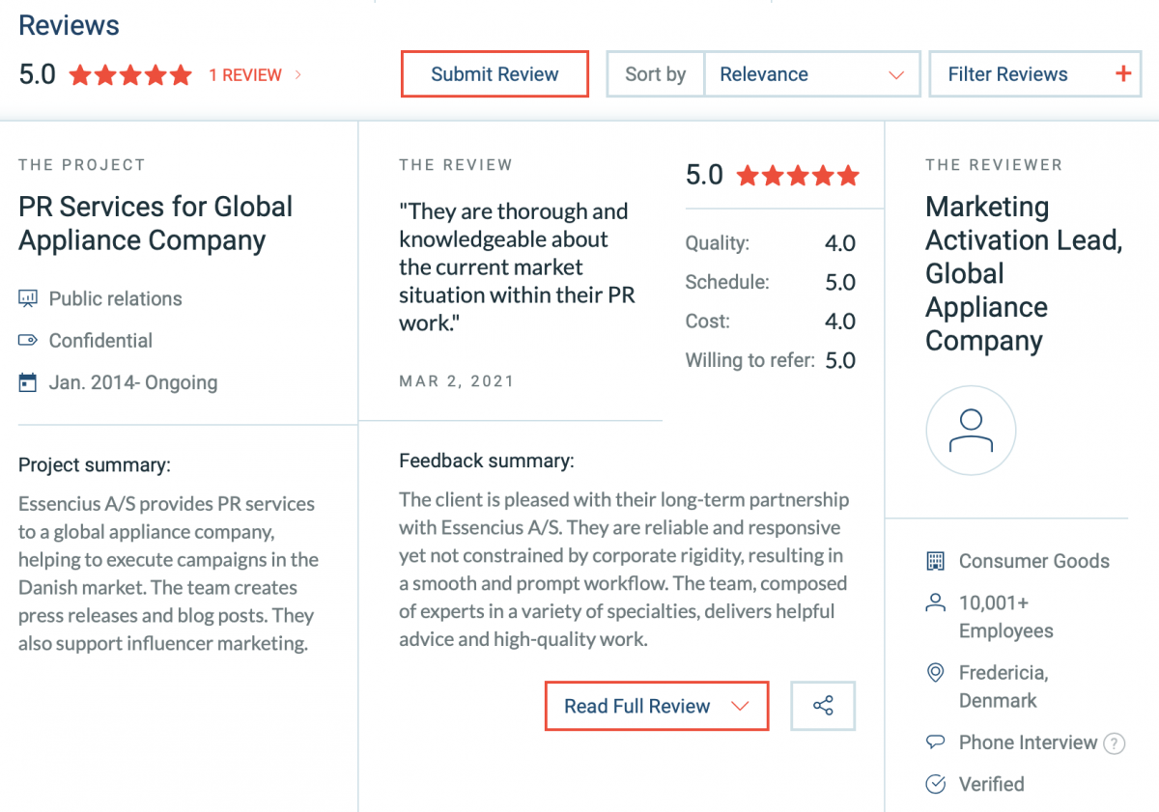Click the calendar icon beside Jan. 2014- Ongoing

(x=28, y=382)
